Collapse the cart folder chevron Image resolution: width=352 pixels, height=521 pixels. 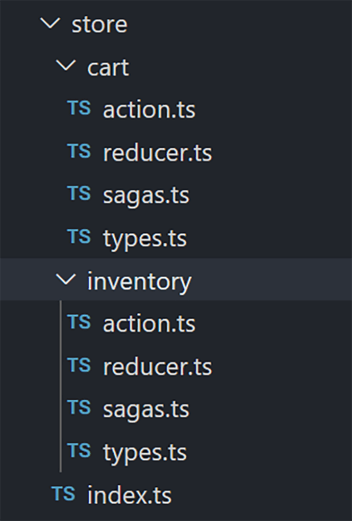(66, 65)
